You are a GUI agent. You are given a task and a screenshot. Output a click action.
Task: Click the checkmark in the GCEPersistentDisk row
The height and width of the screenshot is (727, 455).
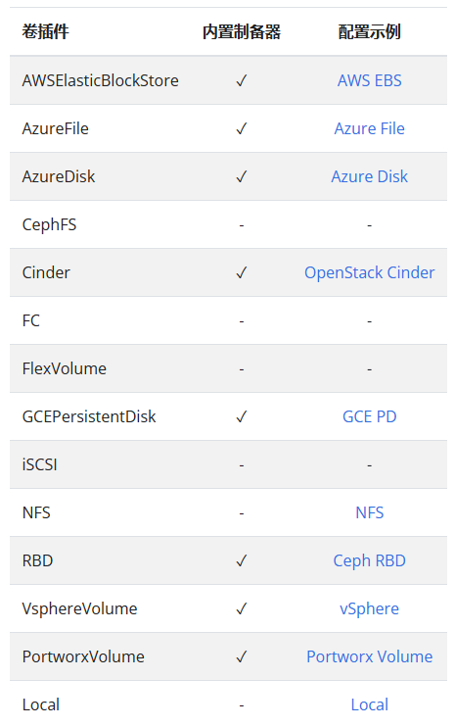tap(241, 416)
